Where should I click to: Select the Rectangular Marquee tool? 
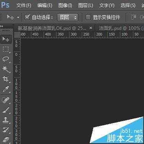click(x=6, y=49)
